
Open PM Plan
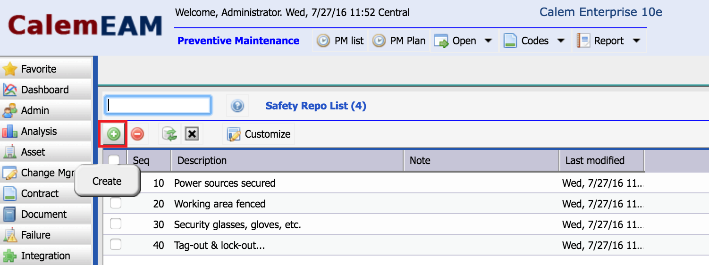[399, 41]
